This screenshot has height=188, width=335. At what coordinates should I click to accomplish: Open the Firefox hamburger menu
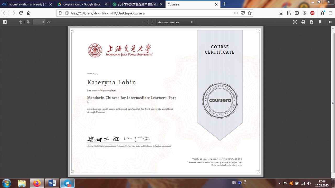pos(330,13)
